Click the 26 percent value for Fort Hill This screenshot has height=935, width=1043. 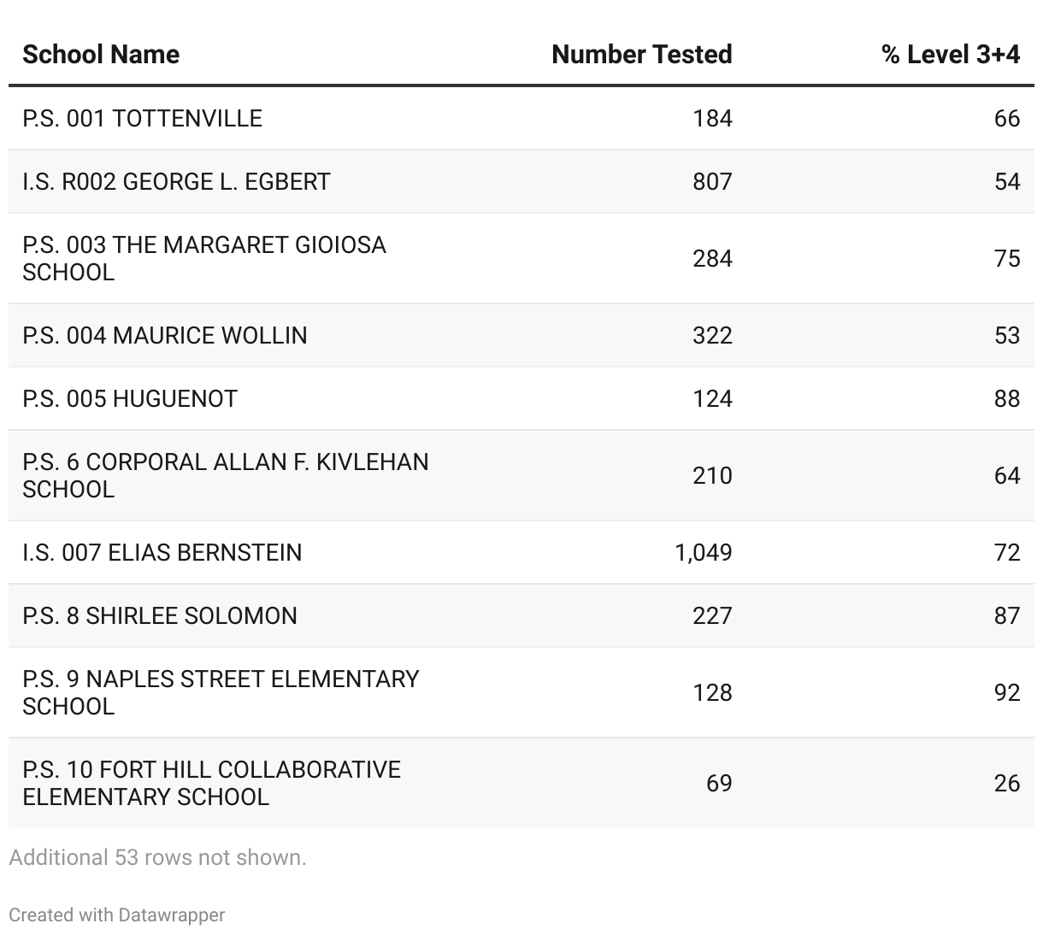tap(1006, 783)
